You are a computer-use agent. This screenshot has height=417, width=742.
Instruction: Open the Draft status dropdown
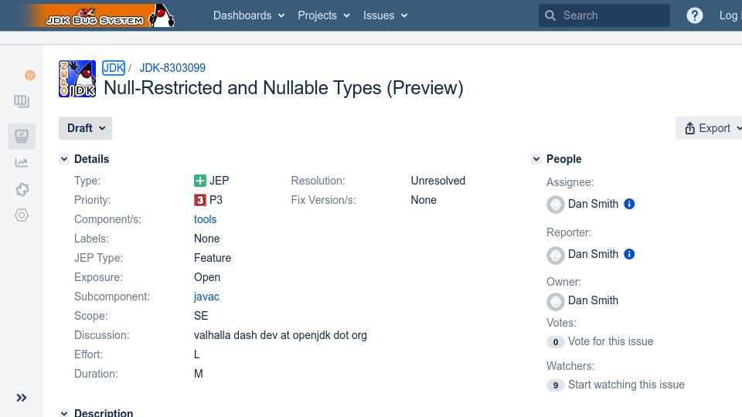tap(85, 128)
